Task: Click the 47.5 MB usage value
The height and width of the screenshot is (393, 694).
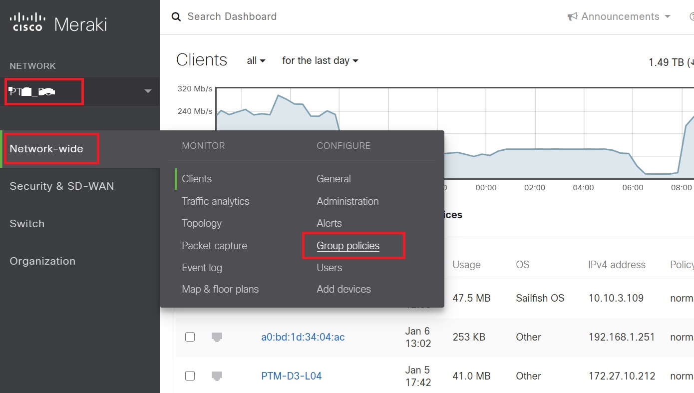Action: click(x=471, y=298)
